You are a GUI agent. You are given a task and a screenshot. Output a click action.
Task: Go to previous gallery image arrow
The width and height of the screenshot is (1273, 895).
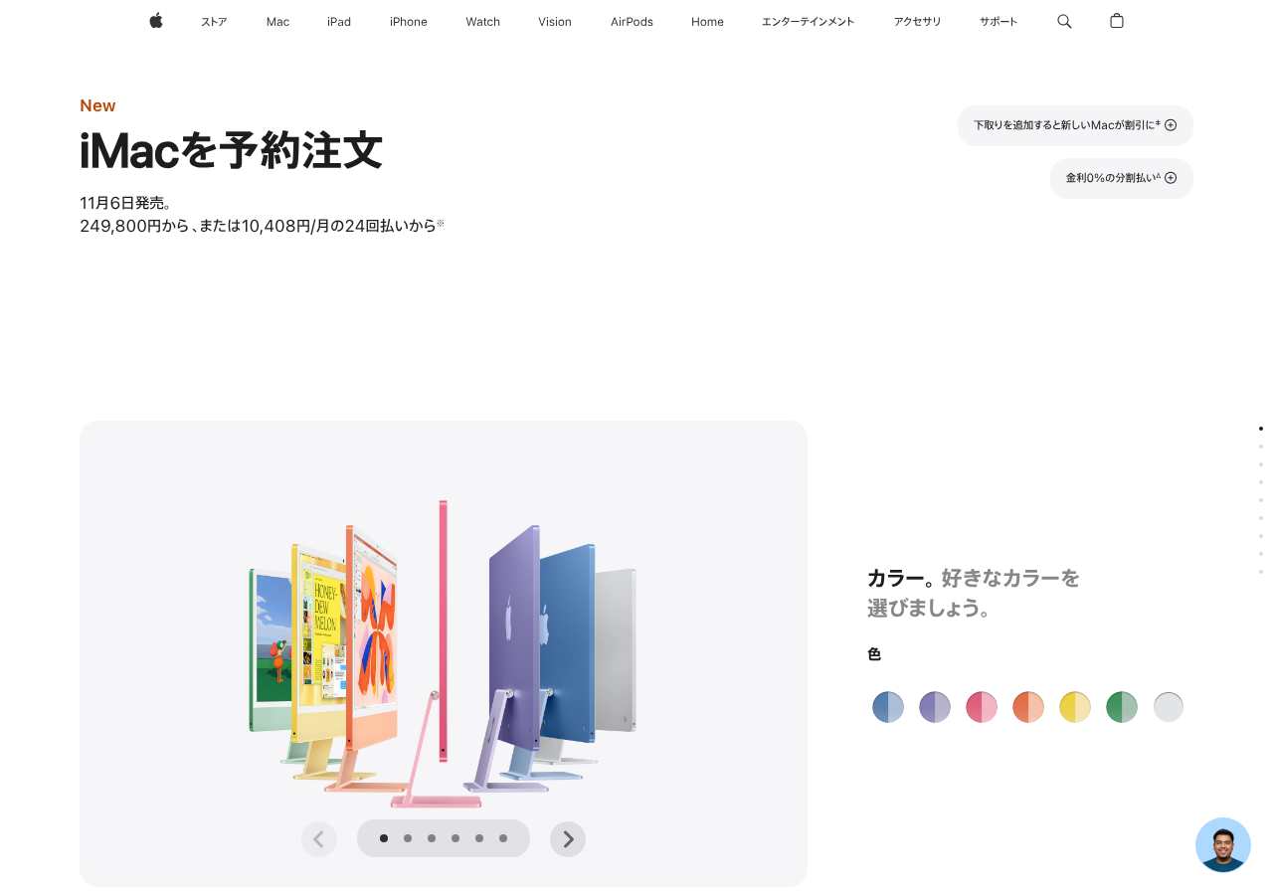[x=319, y=839]
